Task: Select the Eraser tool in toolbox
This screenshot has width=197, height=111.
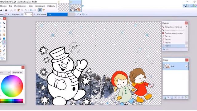Action: click(x=4, y=43)
